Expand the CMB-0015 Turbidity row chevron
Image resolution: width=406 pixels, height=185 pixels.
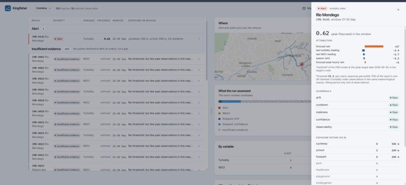[x=199, y=91]
